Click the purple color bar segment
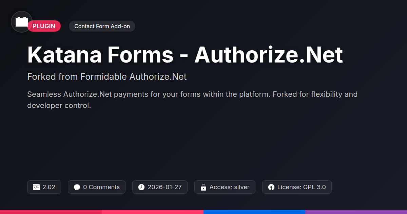Image resolution: width=407 pixels, height=214 pixels. tap(356, 212)
